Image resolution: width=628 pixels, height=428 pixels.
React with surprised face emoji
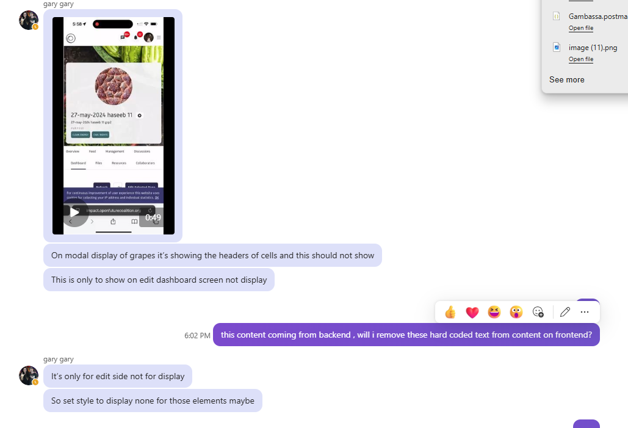pos(516,312)
